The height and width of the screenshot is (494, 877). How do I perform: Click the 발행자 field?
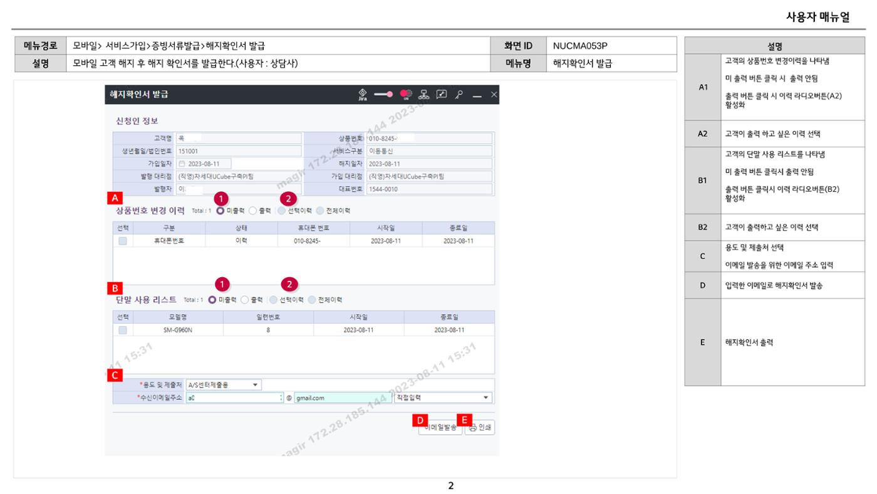(239, 189)
